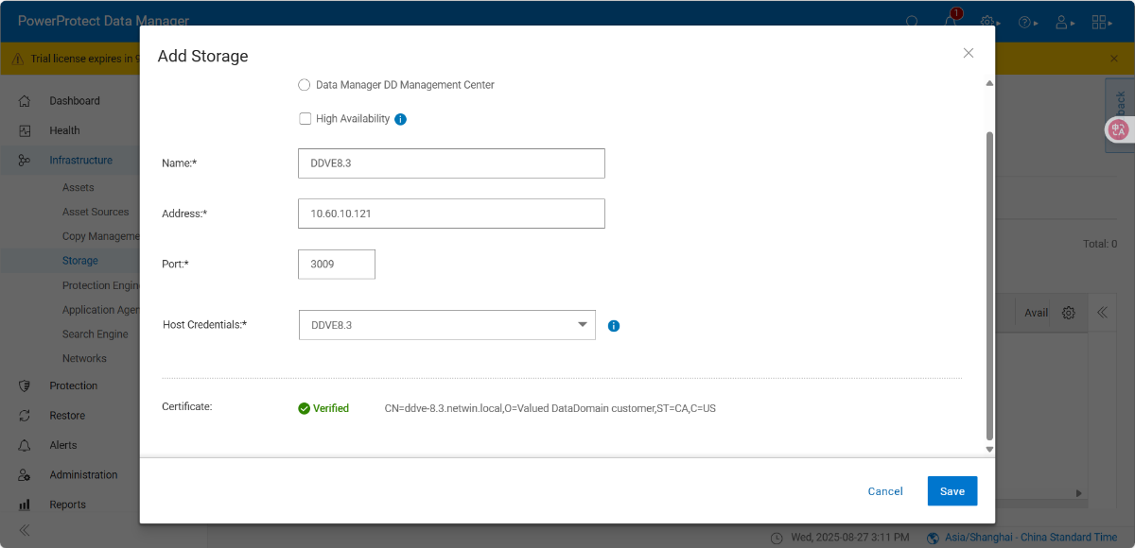Go to Dashboard in sidebar
Viewport: 1135px width, 548px height.
[x=75, y=101]
